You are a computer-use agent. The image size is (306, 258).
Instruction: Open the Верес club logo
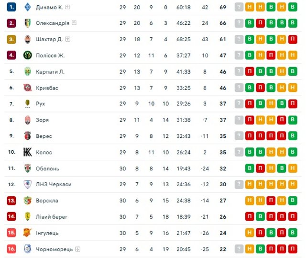(x=28, y=136)
